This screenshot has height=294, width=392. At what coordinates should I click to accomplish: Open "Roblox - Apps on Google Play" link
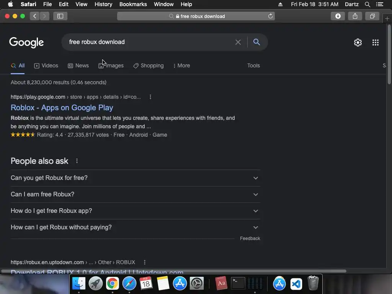(x=62, y=108)
